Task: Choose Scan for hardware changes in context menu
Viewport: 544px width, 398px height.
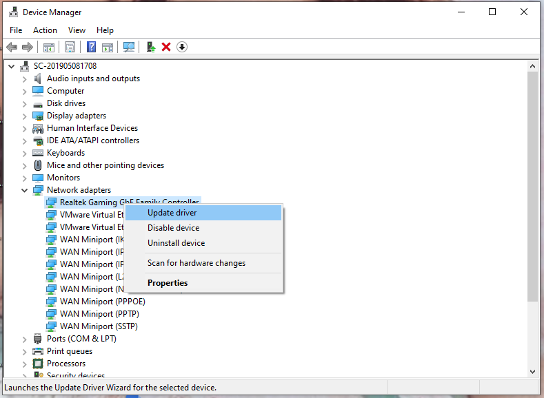Action: (203, 263)
